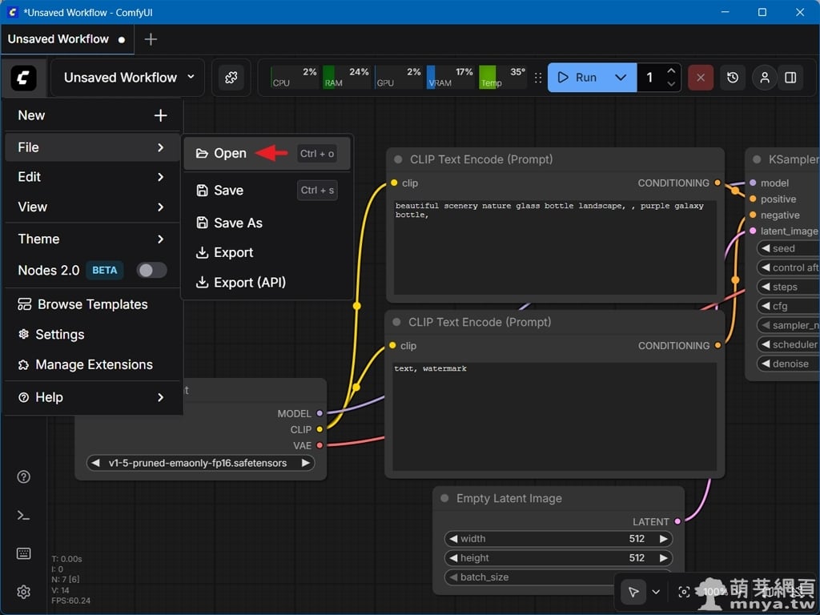Collapse the first CLIP Text Encode node
The image size is (820, 615).
coord(398,159)
